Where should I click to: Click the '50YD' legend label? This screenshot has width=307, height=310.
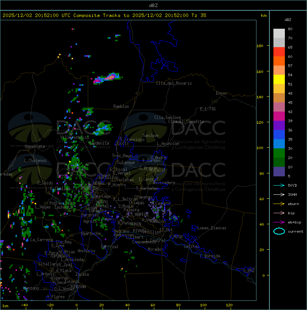pos(292,185)
